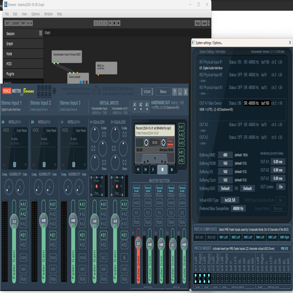
Task: Toggle Stereo Input 1 B1 routing
Action: click(x=23, y=235)
